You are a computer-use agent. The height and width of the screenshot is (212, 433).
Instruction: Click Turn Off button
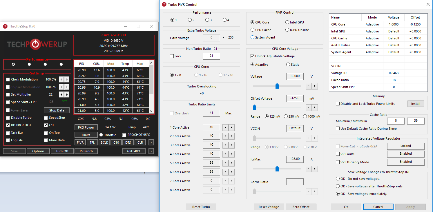click(x=62, y=151)
